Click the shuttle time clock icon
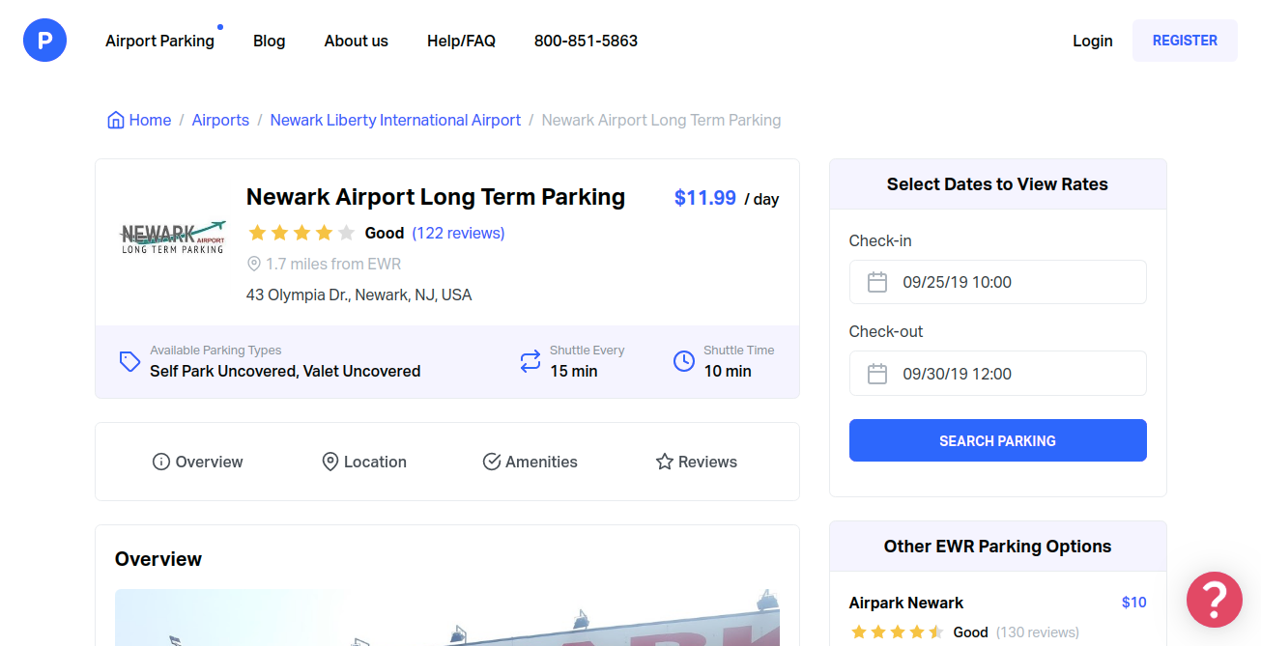The width and height of the screenshot is (1261, 646). [x=683, y=361]
